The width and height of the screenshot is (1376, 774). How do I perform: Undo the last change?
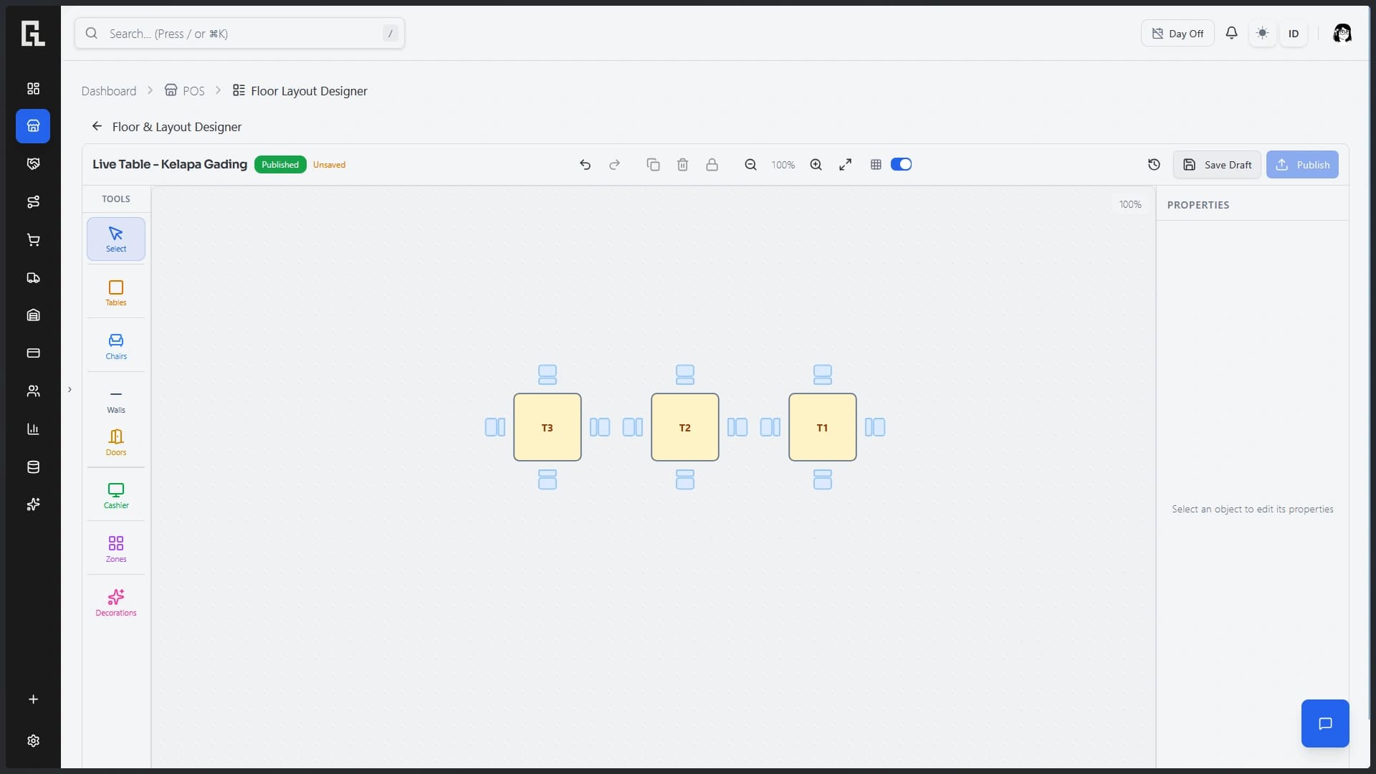coord(585,165)
